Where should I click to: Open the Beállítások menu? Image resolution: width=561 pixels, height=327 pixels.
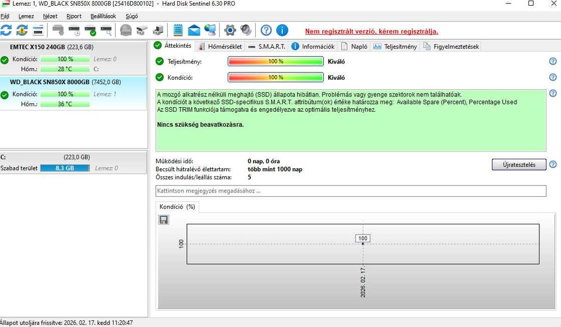pyautogui.click(x=103, y=16)
